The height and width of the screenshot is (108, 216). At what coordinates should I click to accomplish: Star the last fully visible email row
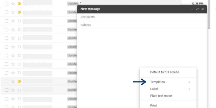(x=13, y=99)
